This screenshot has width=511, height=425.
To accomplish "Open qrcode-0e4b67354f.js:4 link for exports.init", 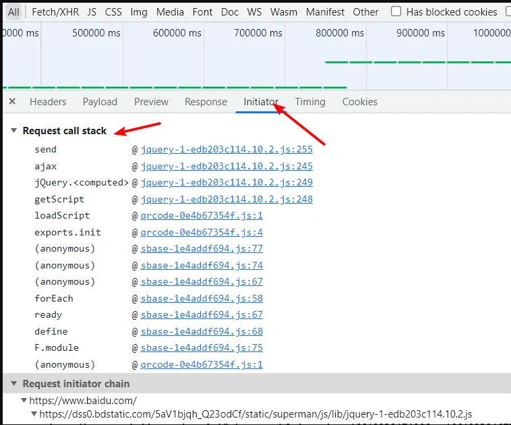I will [202, 233].
